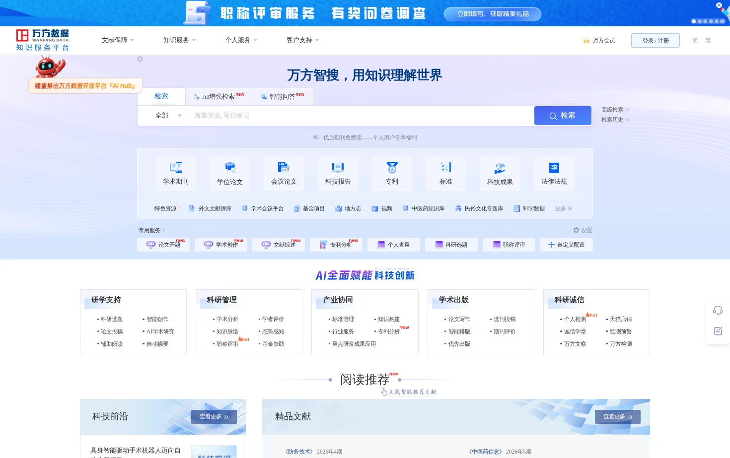Screen dimensions: 730x458
Task: Open the 科技报告 resource icon
Action: click(x=338, y=173)
